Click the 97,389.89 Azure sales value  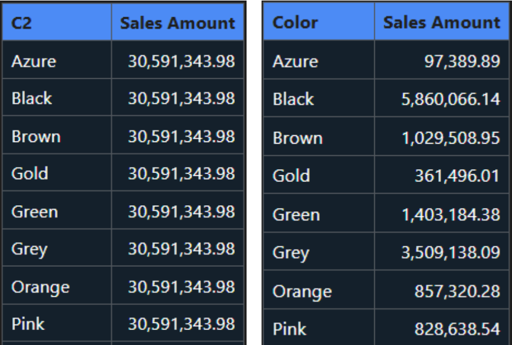pyautogui.click(x=462, y=61)
